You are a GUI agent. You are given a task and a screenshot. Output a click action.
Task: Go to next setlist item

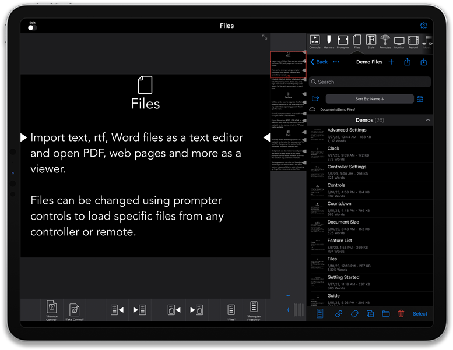pos(139,310)
